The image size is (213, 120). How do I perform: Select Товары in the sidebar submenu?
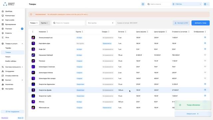(x=13, y=52)
